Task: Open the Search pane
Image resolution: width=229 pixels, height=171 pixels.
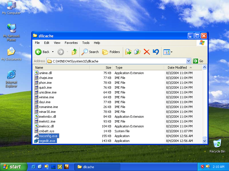Action: pyautogui.click(x=90, y=52)
